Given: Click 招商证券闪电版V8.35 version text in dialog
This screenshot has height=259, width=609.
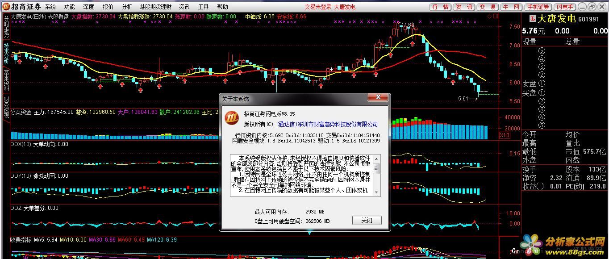Looking at the screenshot, I should 269,114.
